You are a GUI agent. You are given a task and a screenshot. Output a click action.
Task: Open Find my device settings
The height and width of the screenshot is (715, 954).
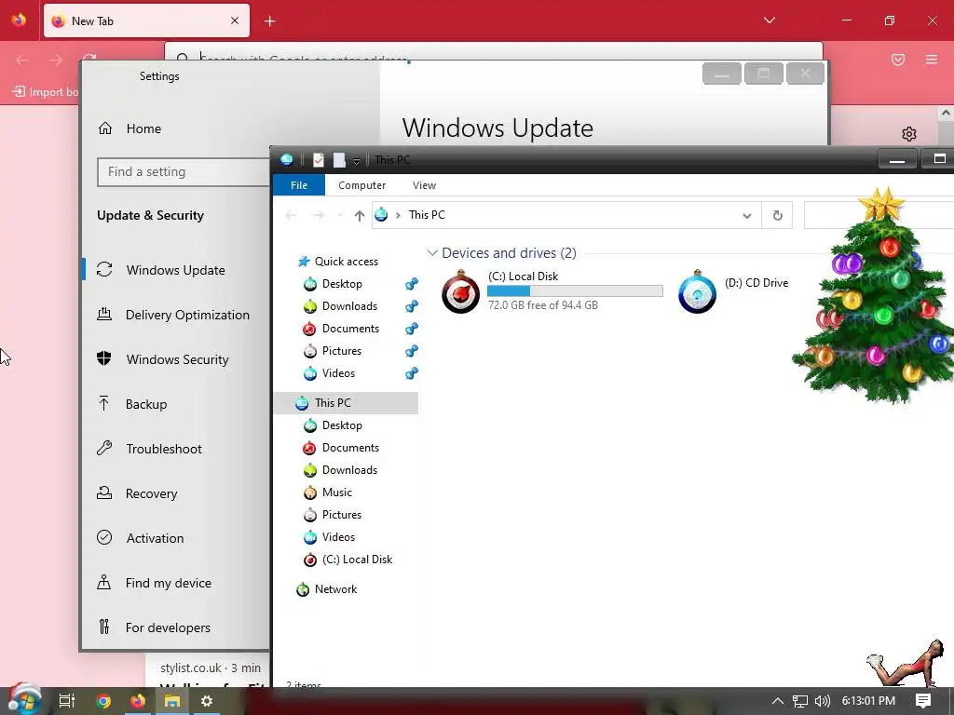point(168,583)
